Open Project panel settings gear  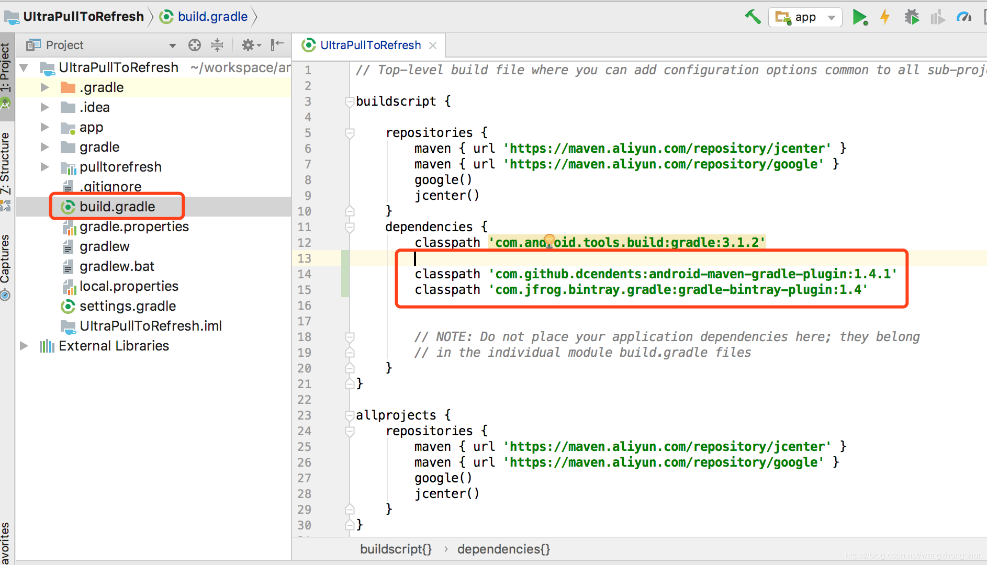point(251,45)
